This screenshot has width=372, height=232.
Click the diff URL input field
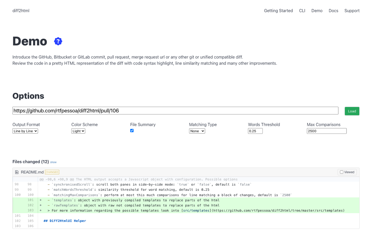175,111
